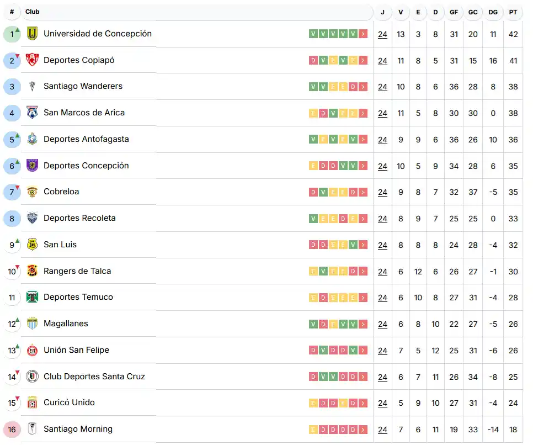The width and height of the screenshot is (533, 445).
Task: Expand Unión San Felipe recent form arrow
Action: pyautogui.click(x=363, y=351)
